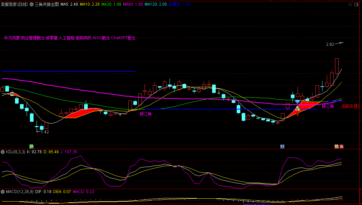Expand the KDJ(9,3,3) indicator menu
362x205 pixels.
pos(3,152)
